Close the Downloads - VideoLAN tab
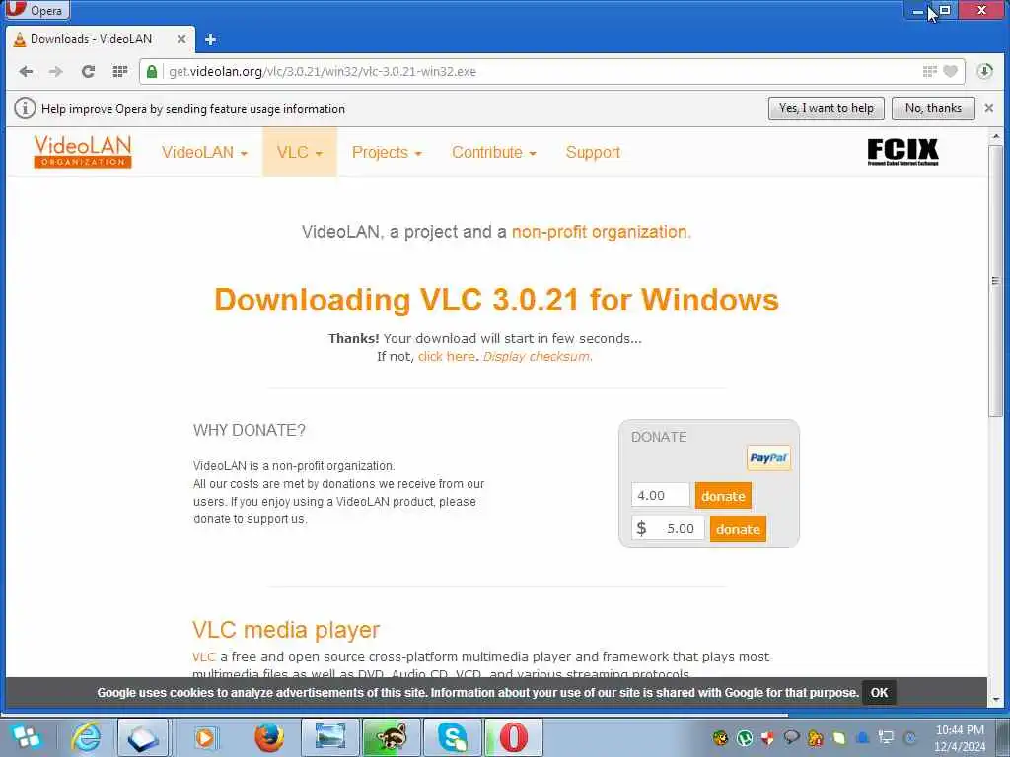The width and height of the screenshot is (1010, 757). point(181,39)
